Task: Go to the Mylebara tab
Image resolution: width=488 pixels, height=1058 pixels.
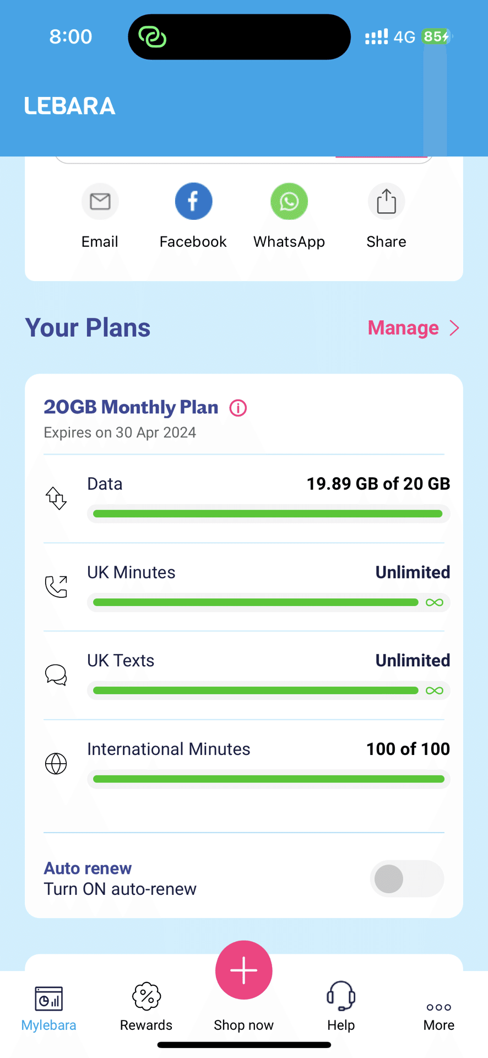Action: coord(49,1006)
